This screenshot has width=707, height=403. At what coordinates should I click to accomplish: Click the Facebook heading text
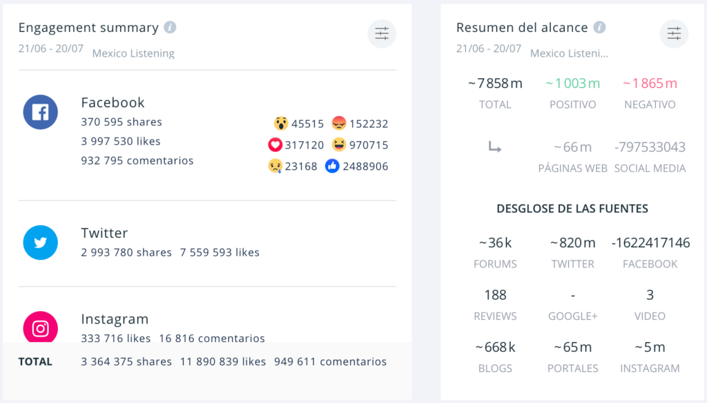tap(113, 102)
